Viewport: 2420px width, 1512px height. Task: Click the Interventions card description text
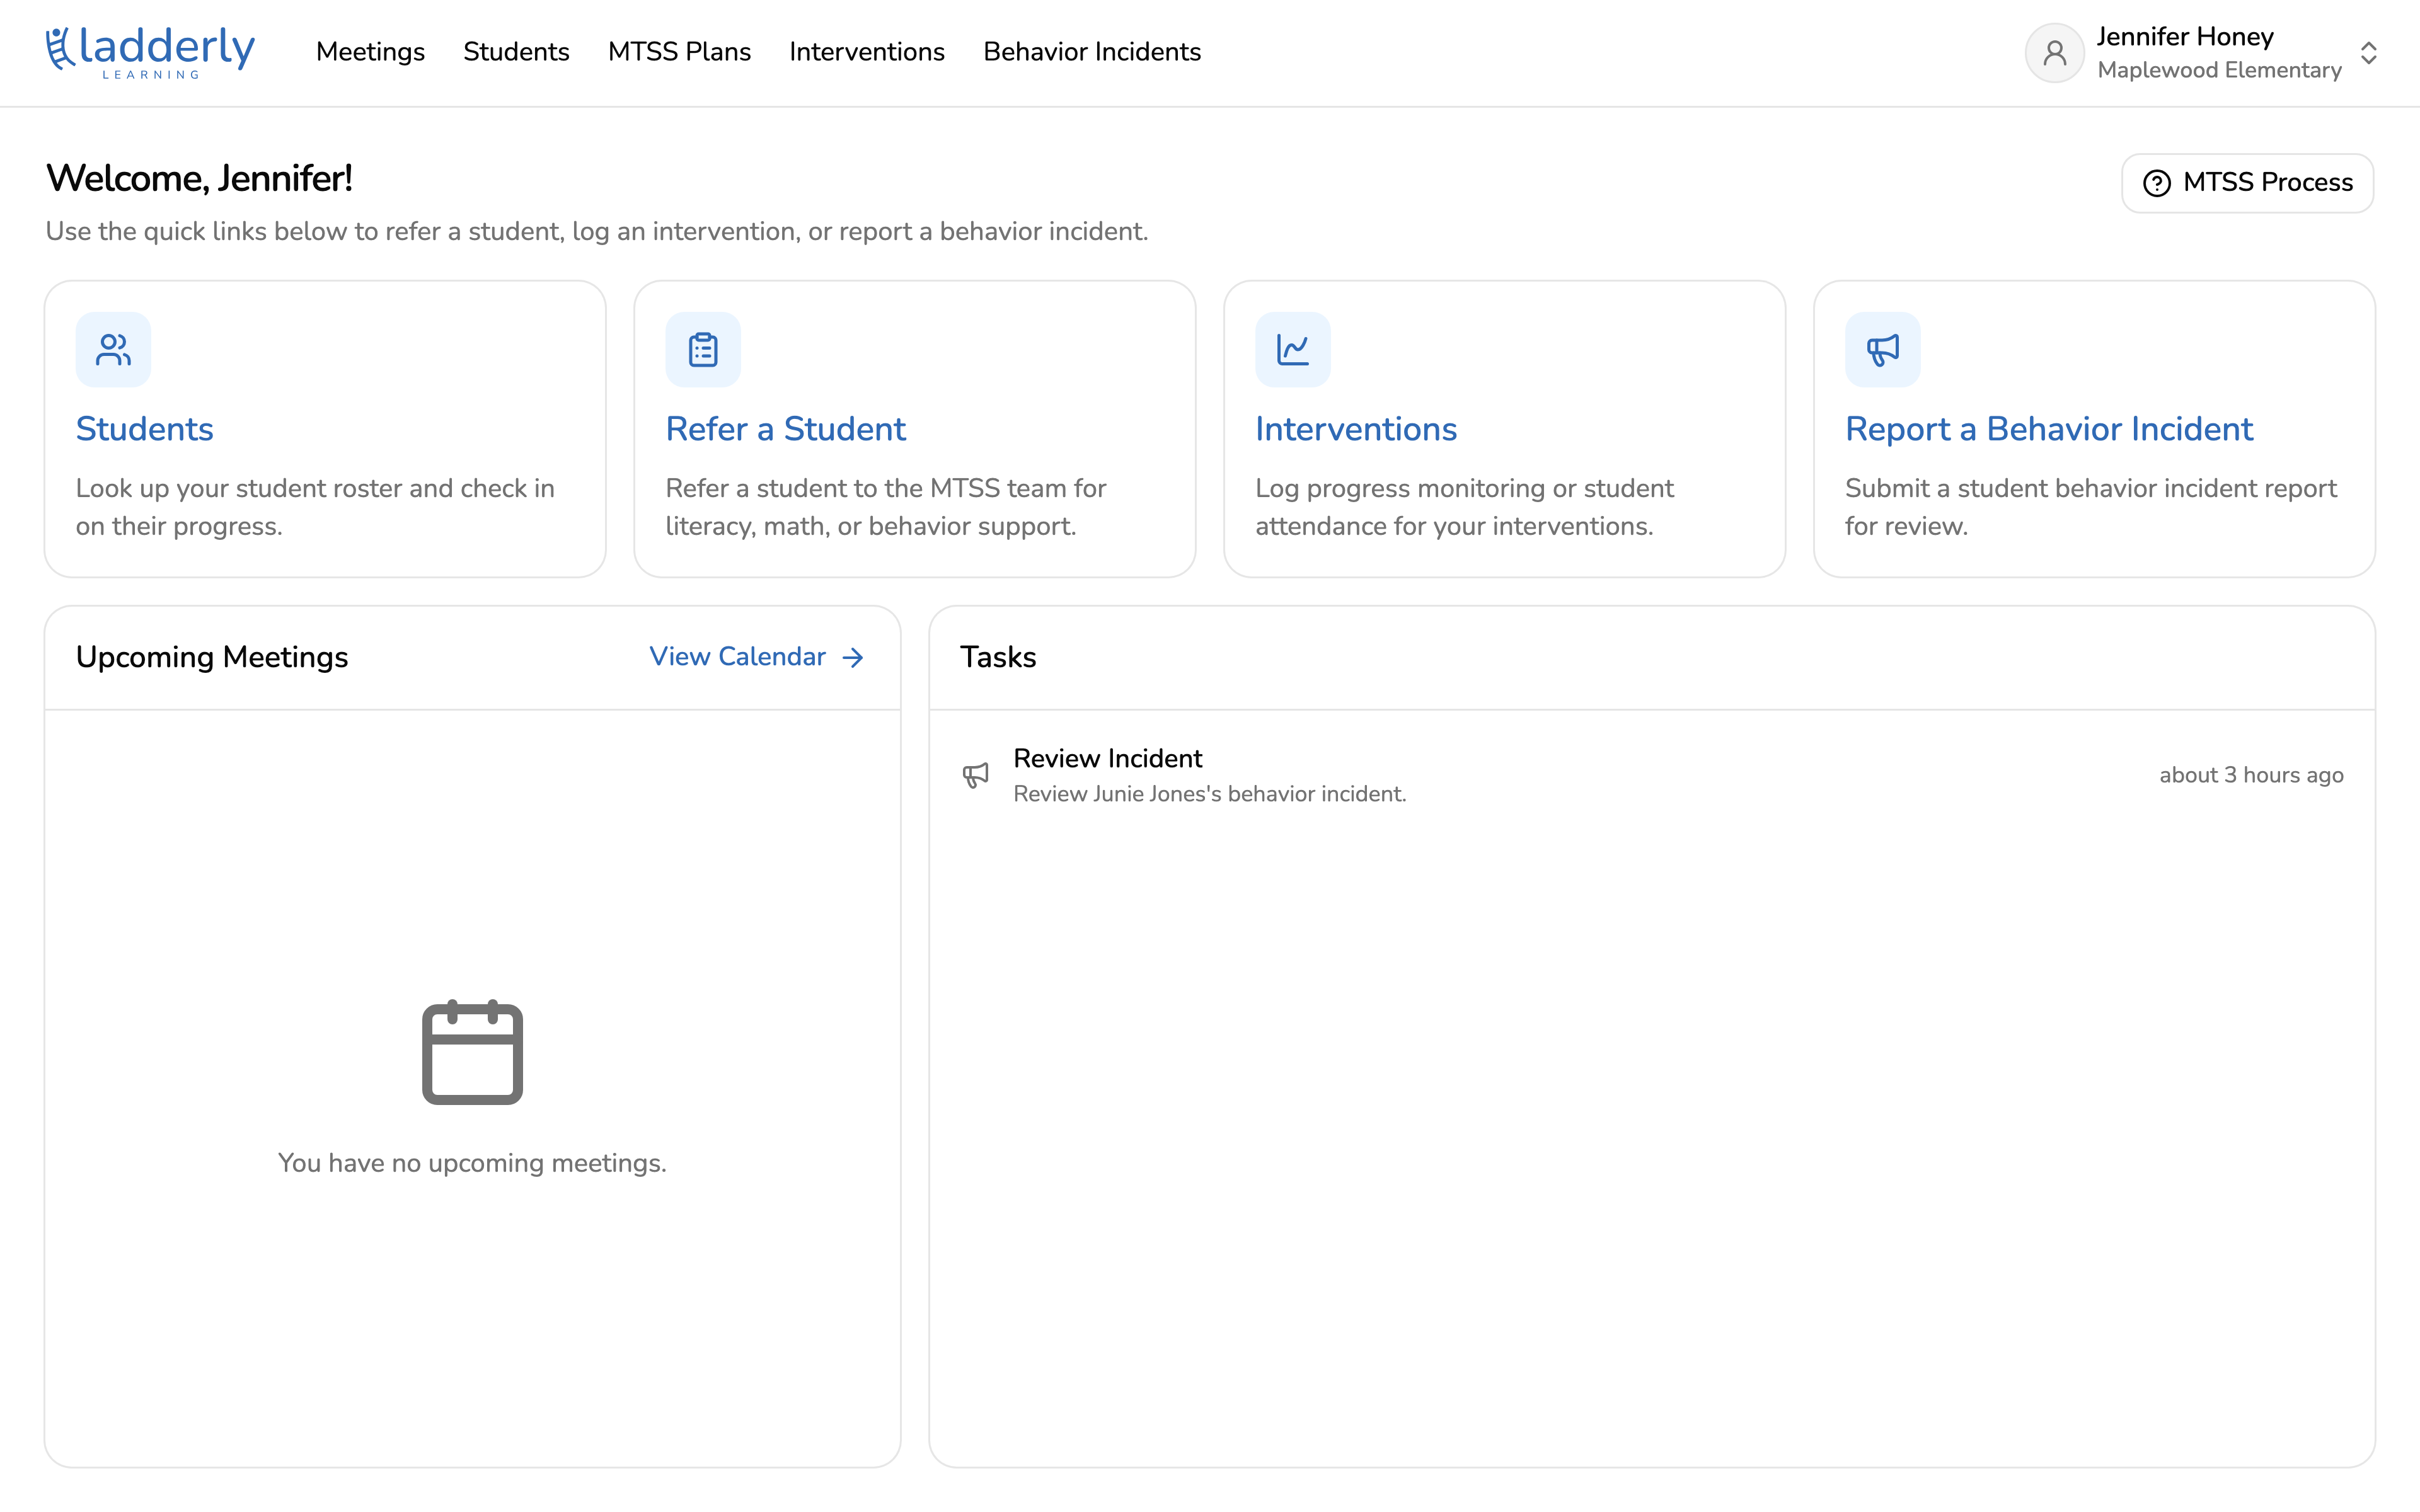(x=1465, y=507)
